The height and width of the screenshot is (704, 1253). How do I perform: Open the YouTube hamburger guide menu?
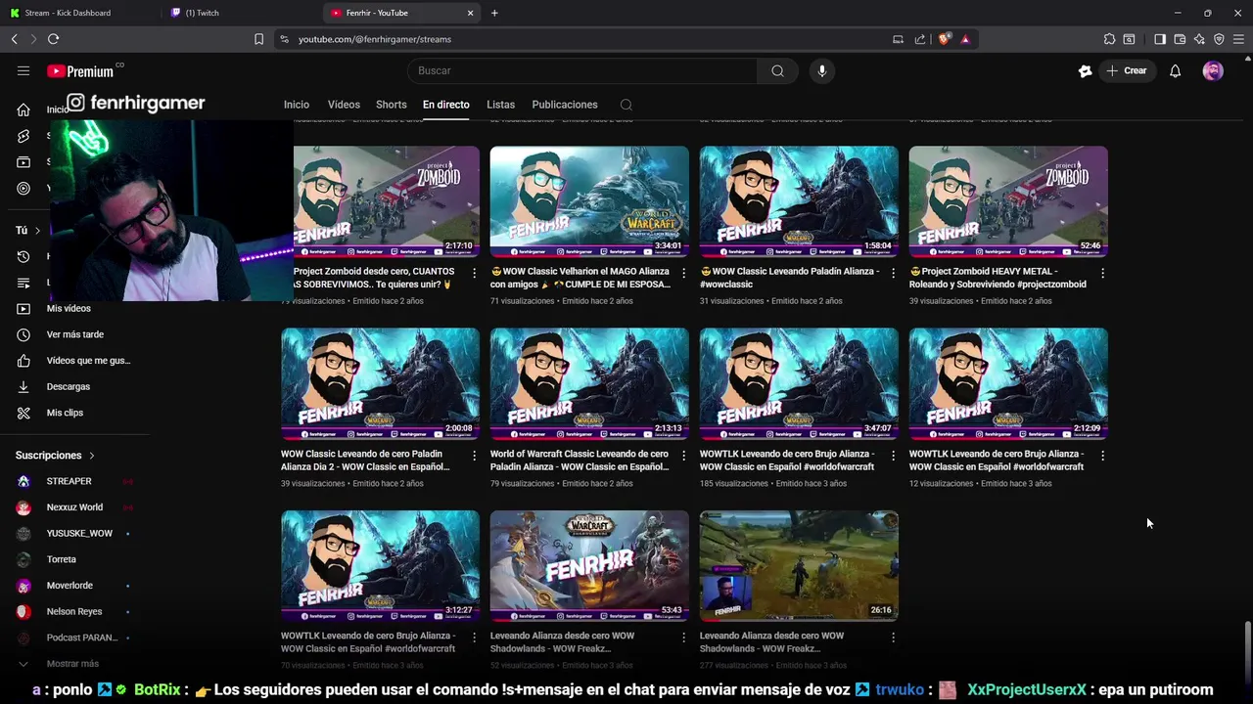click(x=23, y=70)
